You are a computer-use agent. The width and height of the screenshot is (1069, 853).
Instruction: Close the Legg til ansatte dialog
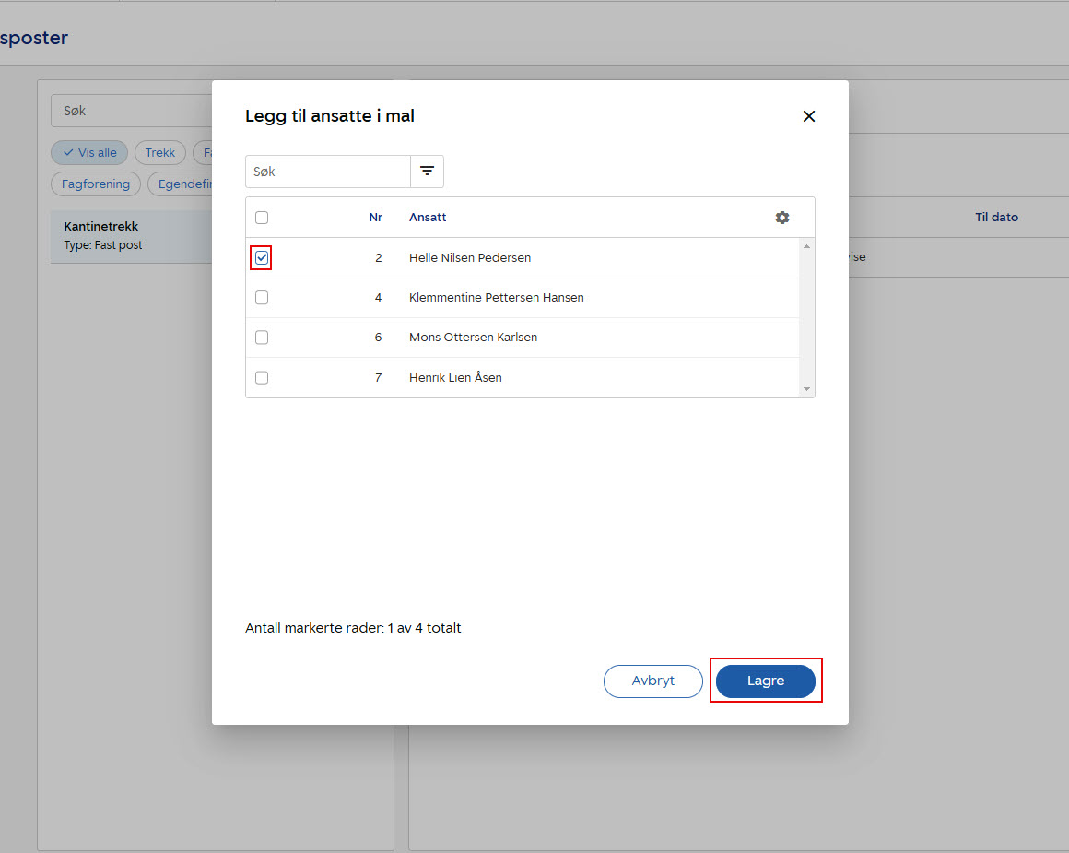click(x=809, y=116)
